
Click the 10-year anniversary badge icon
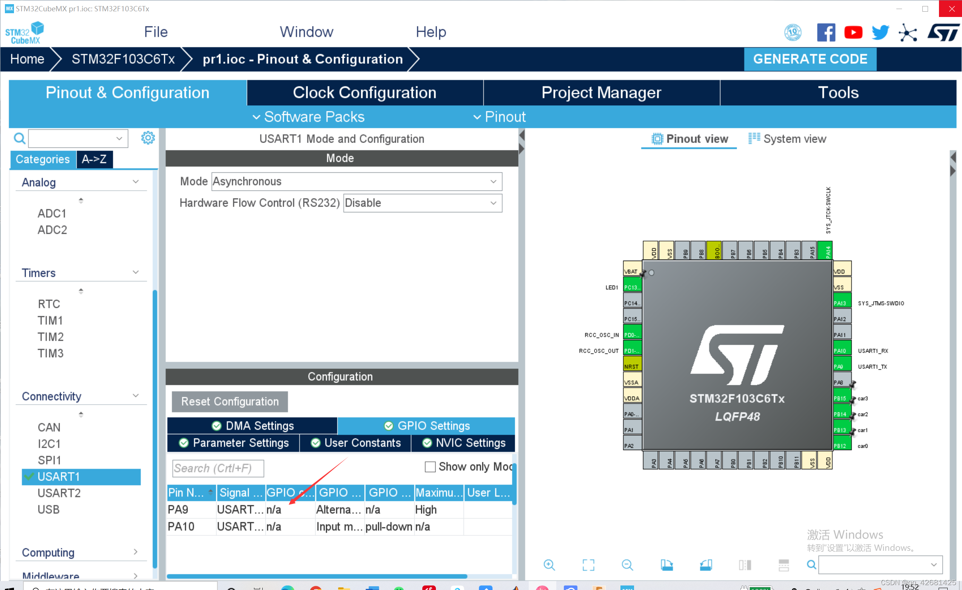793,32
